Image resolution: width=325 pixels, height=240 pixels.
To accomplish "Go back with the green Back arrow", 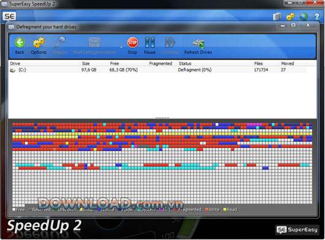I will tap(20, 42).
